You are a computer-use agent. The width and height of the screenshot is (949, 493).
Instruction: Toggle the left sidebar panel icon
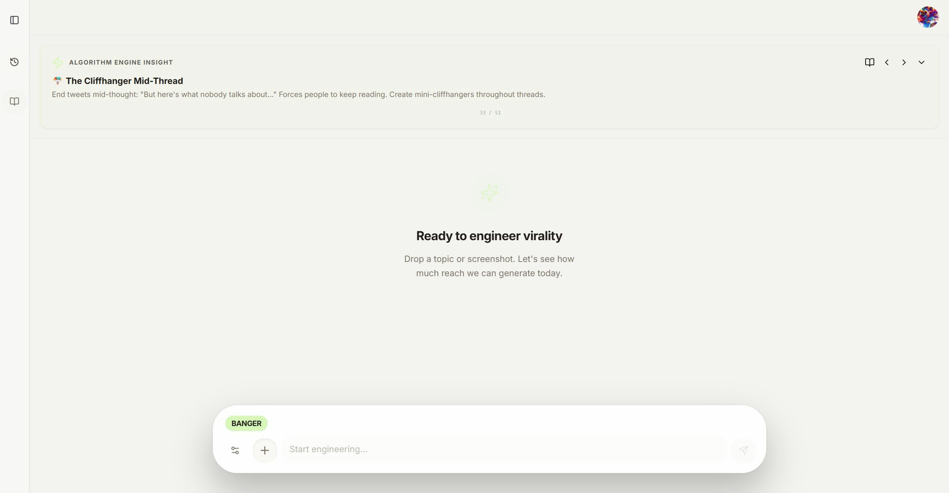point(14,20)
